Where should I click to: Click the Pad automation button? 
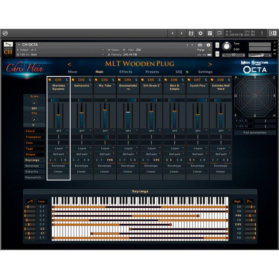[x=254, y=133]
